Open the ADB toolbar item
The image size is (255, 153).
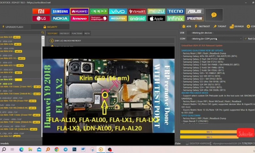187,26
